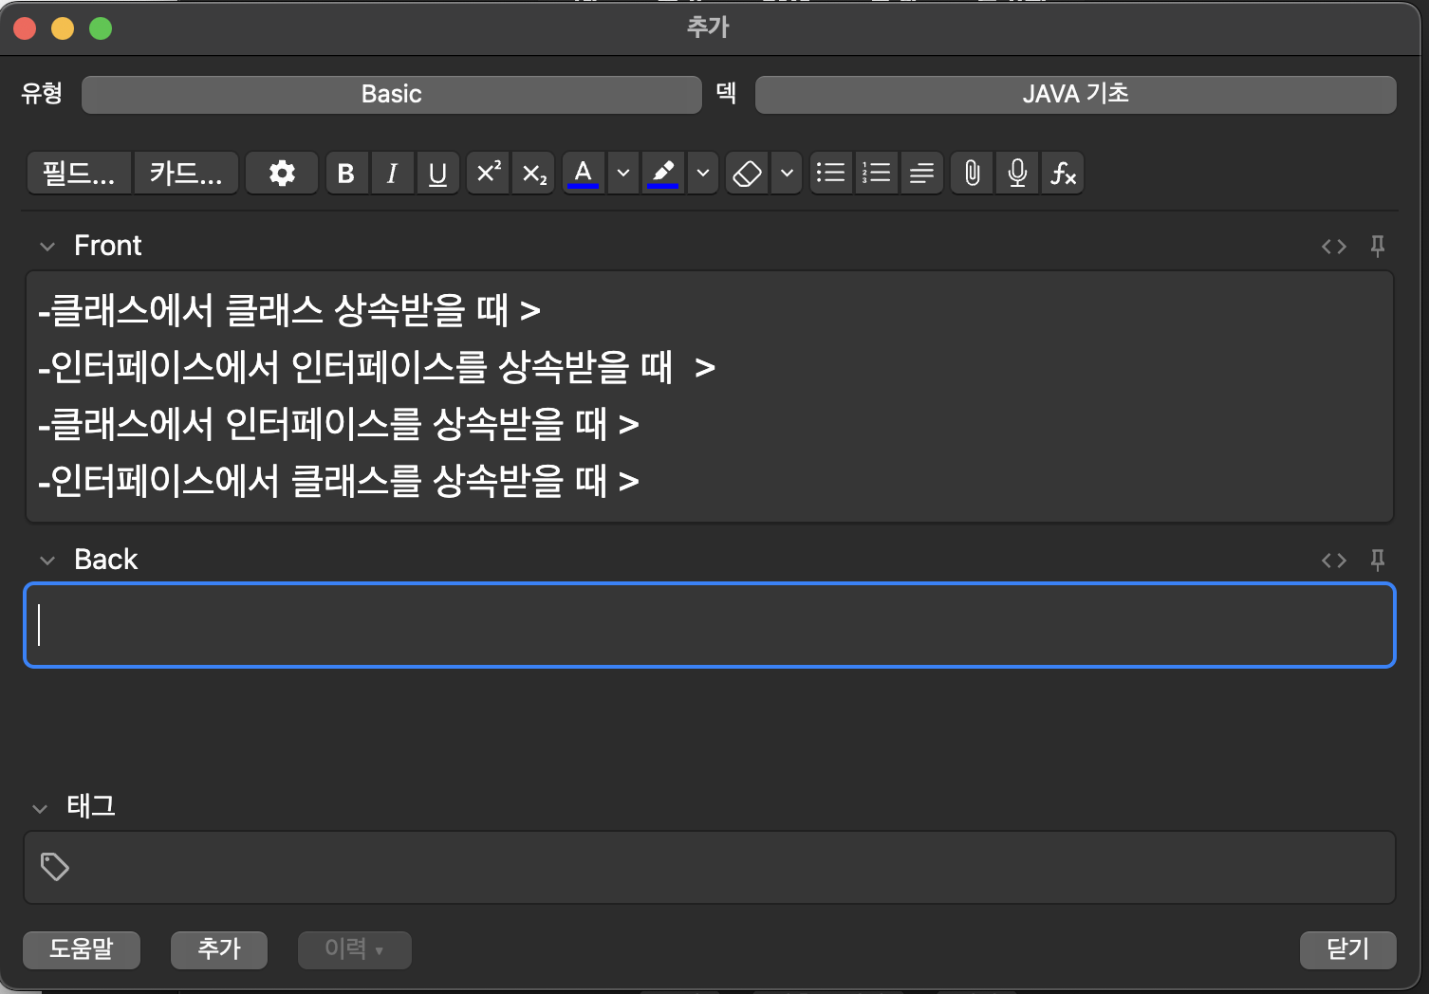Open the History (이력) dropdown

pos(355,949)
